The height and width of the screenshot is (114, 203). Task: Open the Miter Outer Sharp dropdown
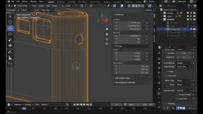[184, 81]
